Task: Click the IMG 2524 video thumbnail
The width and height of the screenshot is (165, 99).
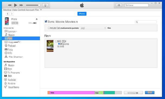Action: pyautogui.click(x=50, y=46)
